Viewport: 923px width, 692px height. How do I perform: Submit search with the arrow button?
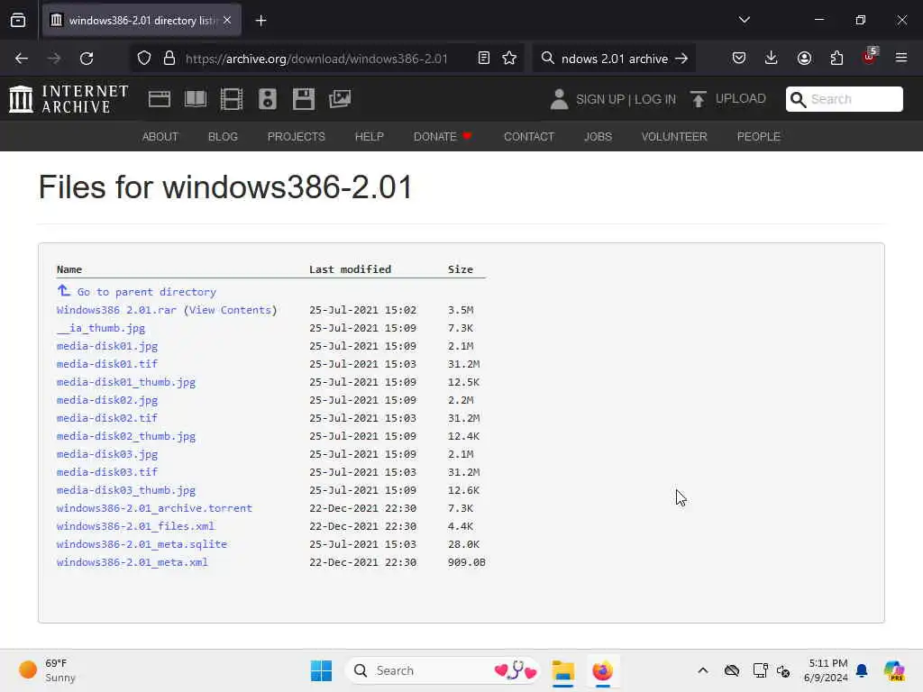tap(681, 59)
